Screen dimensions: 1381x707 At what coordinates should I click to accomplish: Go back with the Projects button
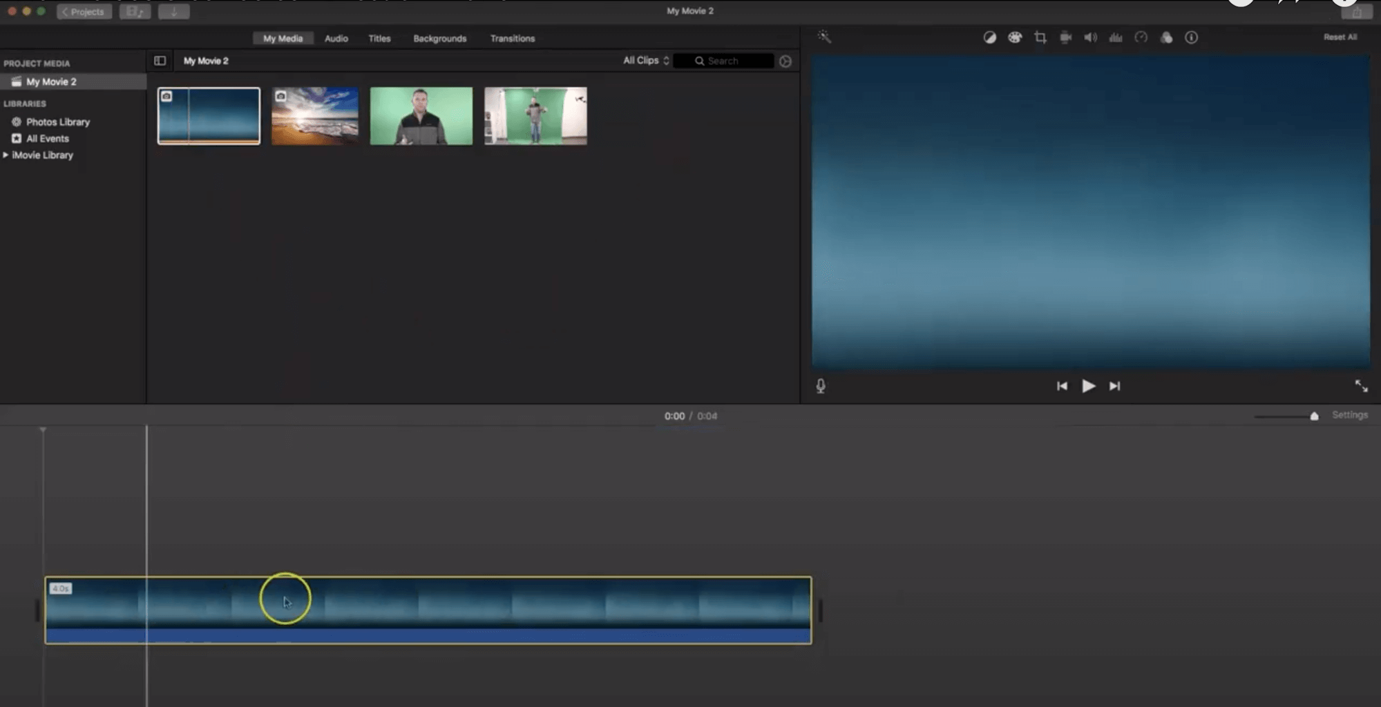click(84, 11)
